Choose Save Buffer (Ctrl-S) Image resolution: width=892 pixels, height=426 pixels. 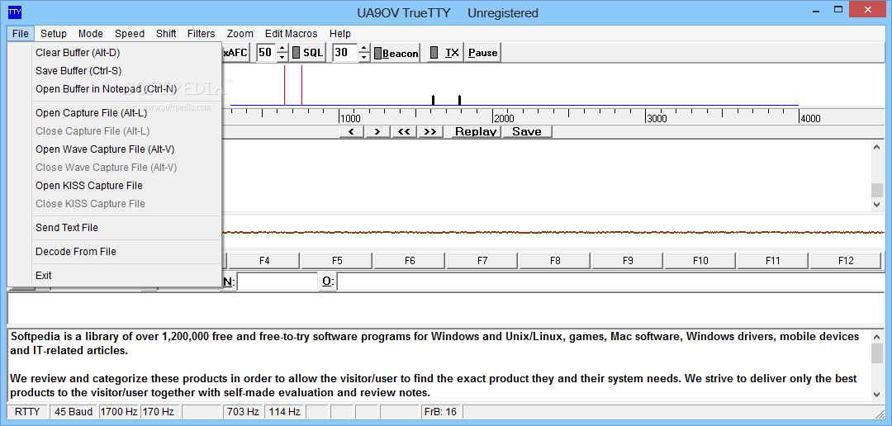115,71
